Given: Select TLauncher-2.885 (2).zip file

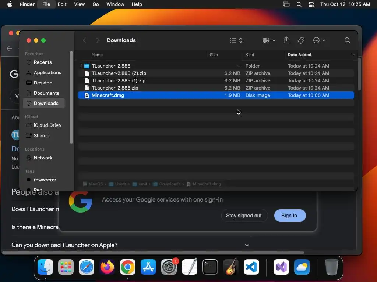Looking at the screenshot, I should [216, 73].
